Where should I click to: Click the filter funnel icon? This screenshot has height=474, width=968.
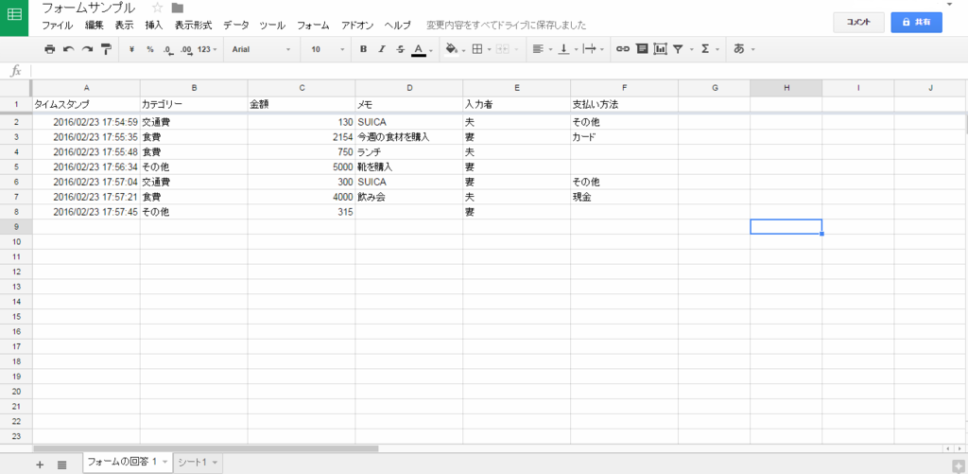(x=678, y=49)
